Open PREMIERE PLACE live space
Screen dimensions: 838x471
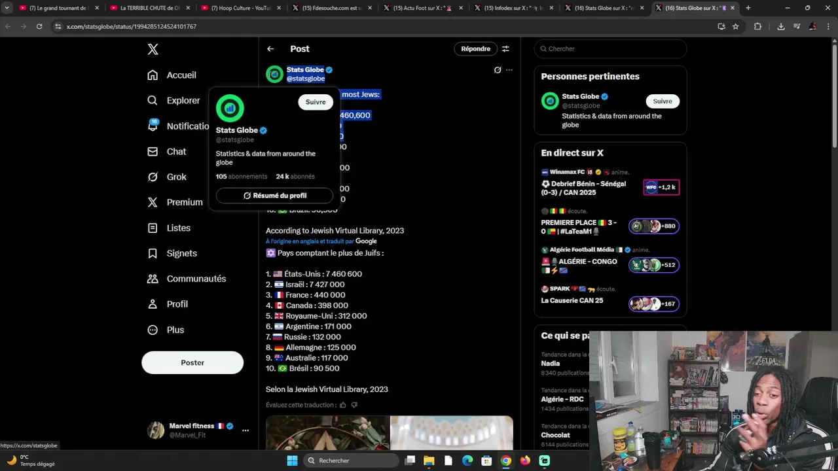(x=610, y=222)
